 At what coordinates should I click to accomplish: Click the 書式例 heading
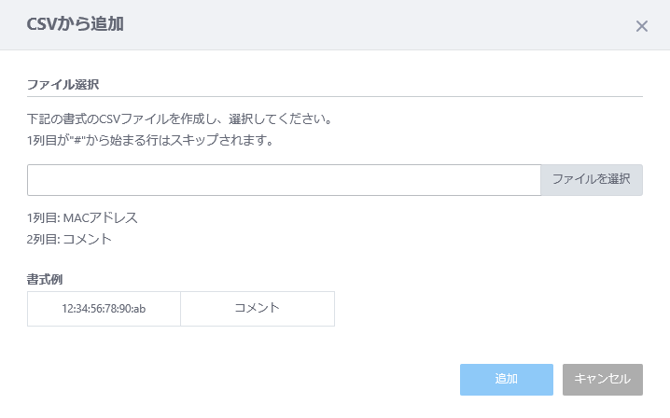pos(45,278)
